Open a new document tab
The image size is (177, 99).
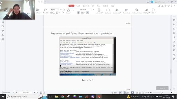[46, 2]
